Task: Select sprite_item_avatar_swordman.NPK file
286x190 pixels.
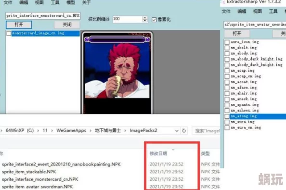Action: [37, 187]
